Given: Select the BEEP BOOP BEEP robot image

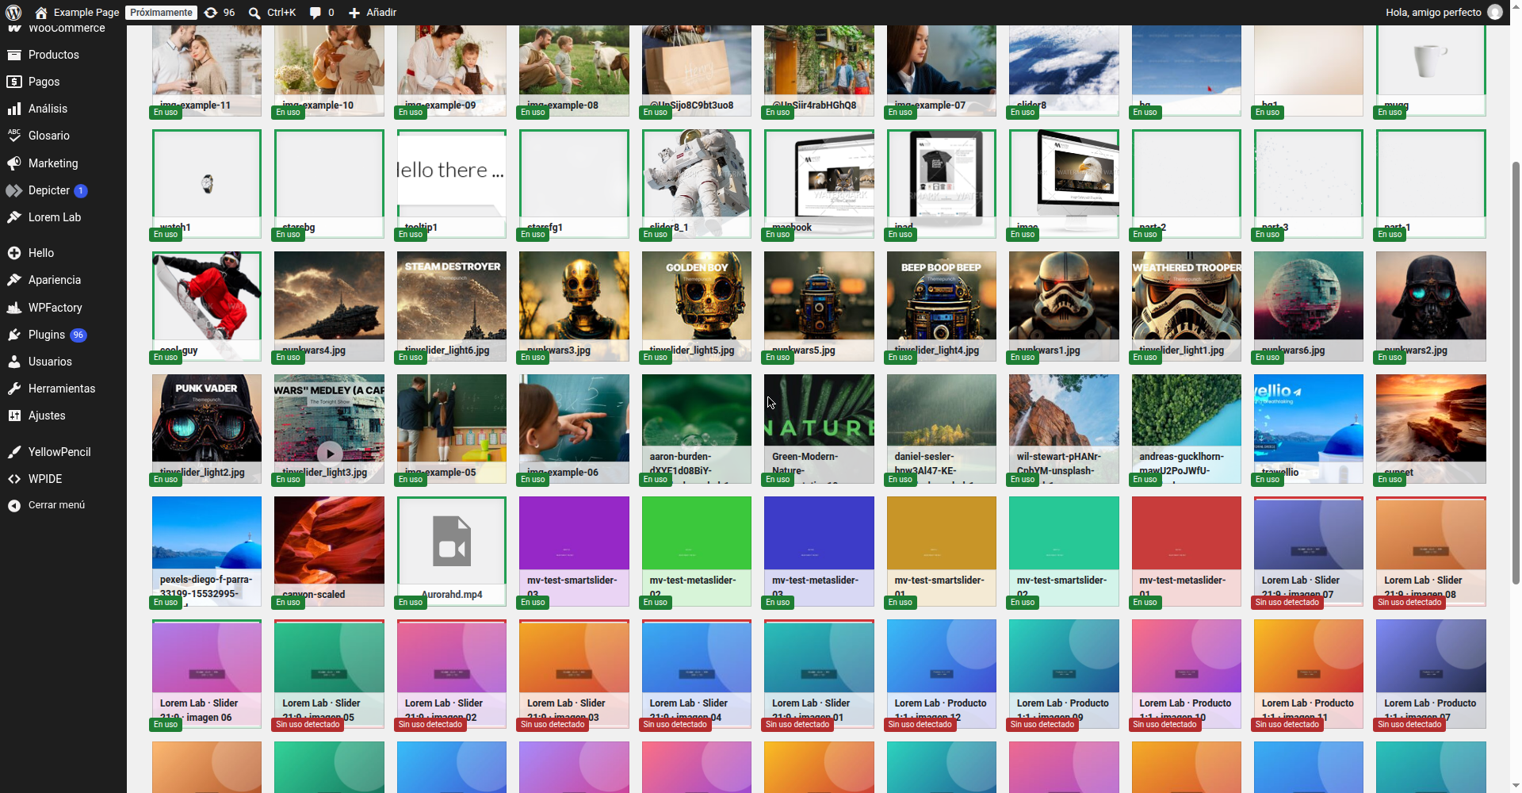Looking at the screenshot, I should pos(942,307).
